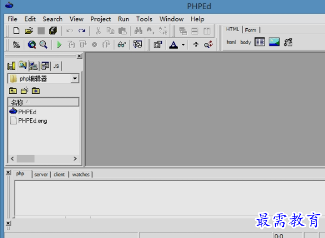325x238 pixels.
Task: Click the Step Into debug icon
Action: click(72, 45)
